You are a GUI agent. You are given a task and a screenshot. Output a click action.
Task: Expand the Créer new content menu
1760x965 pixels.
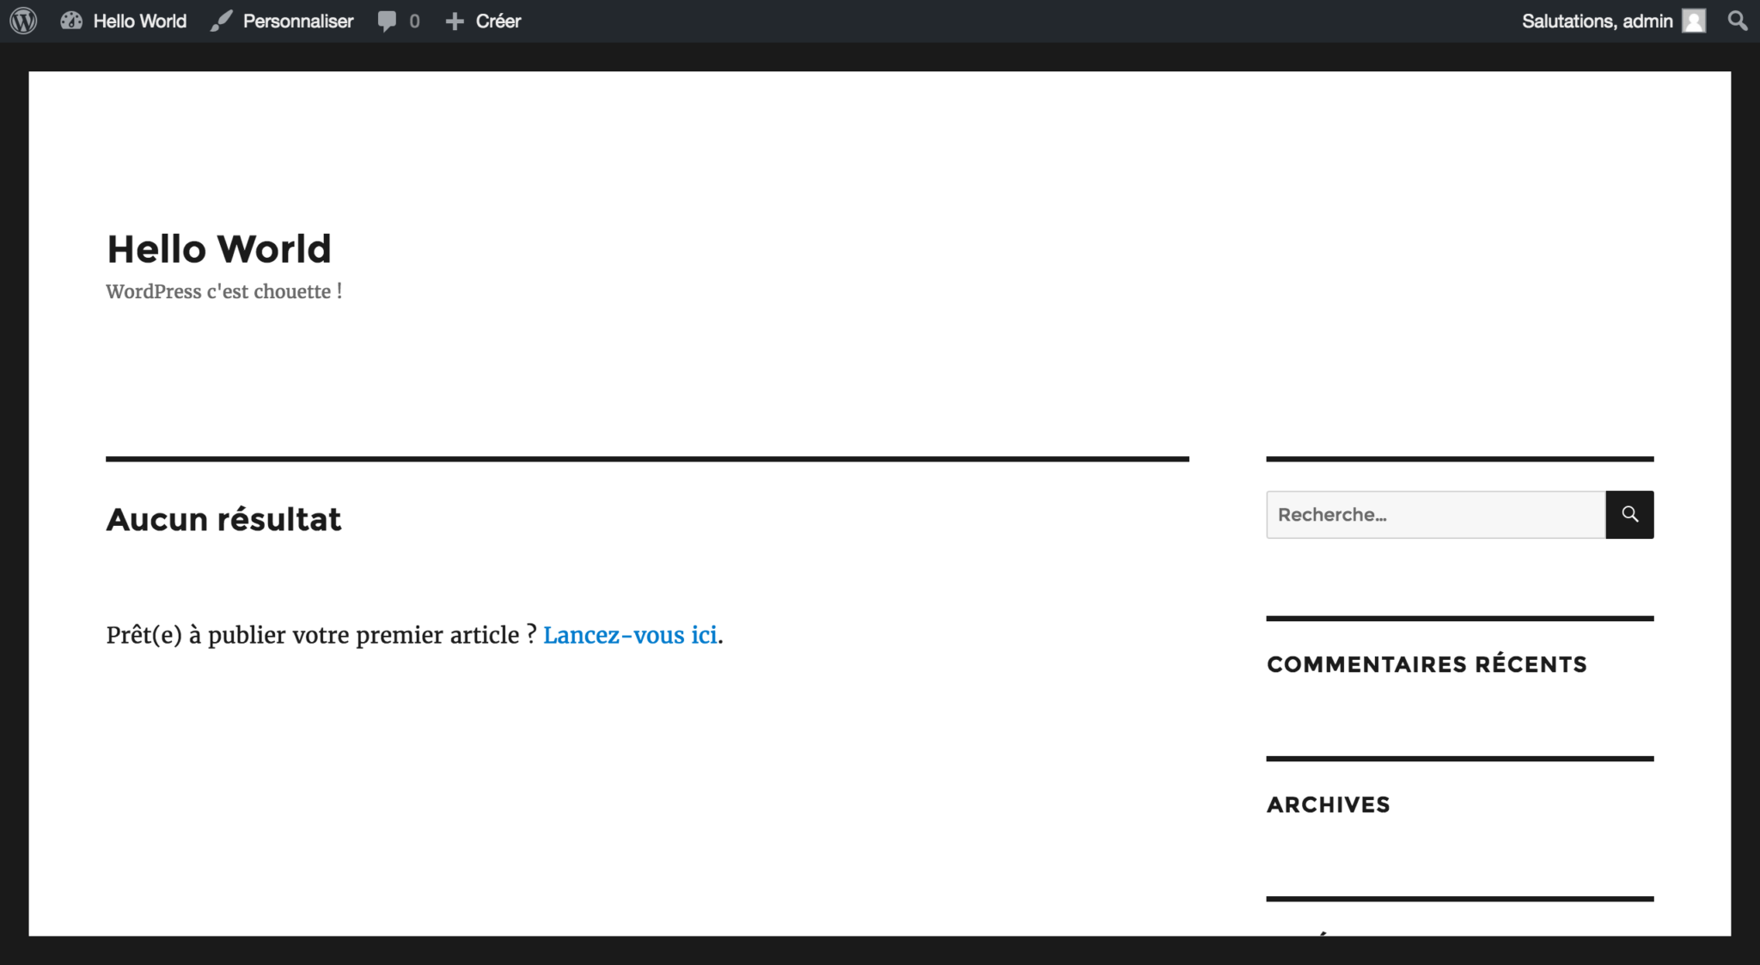click(x=498, y=21)
